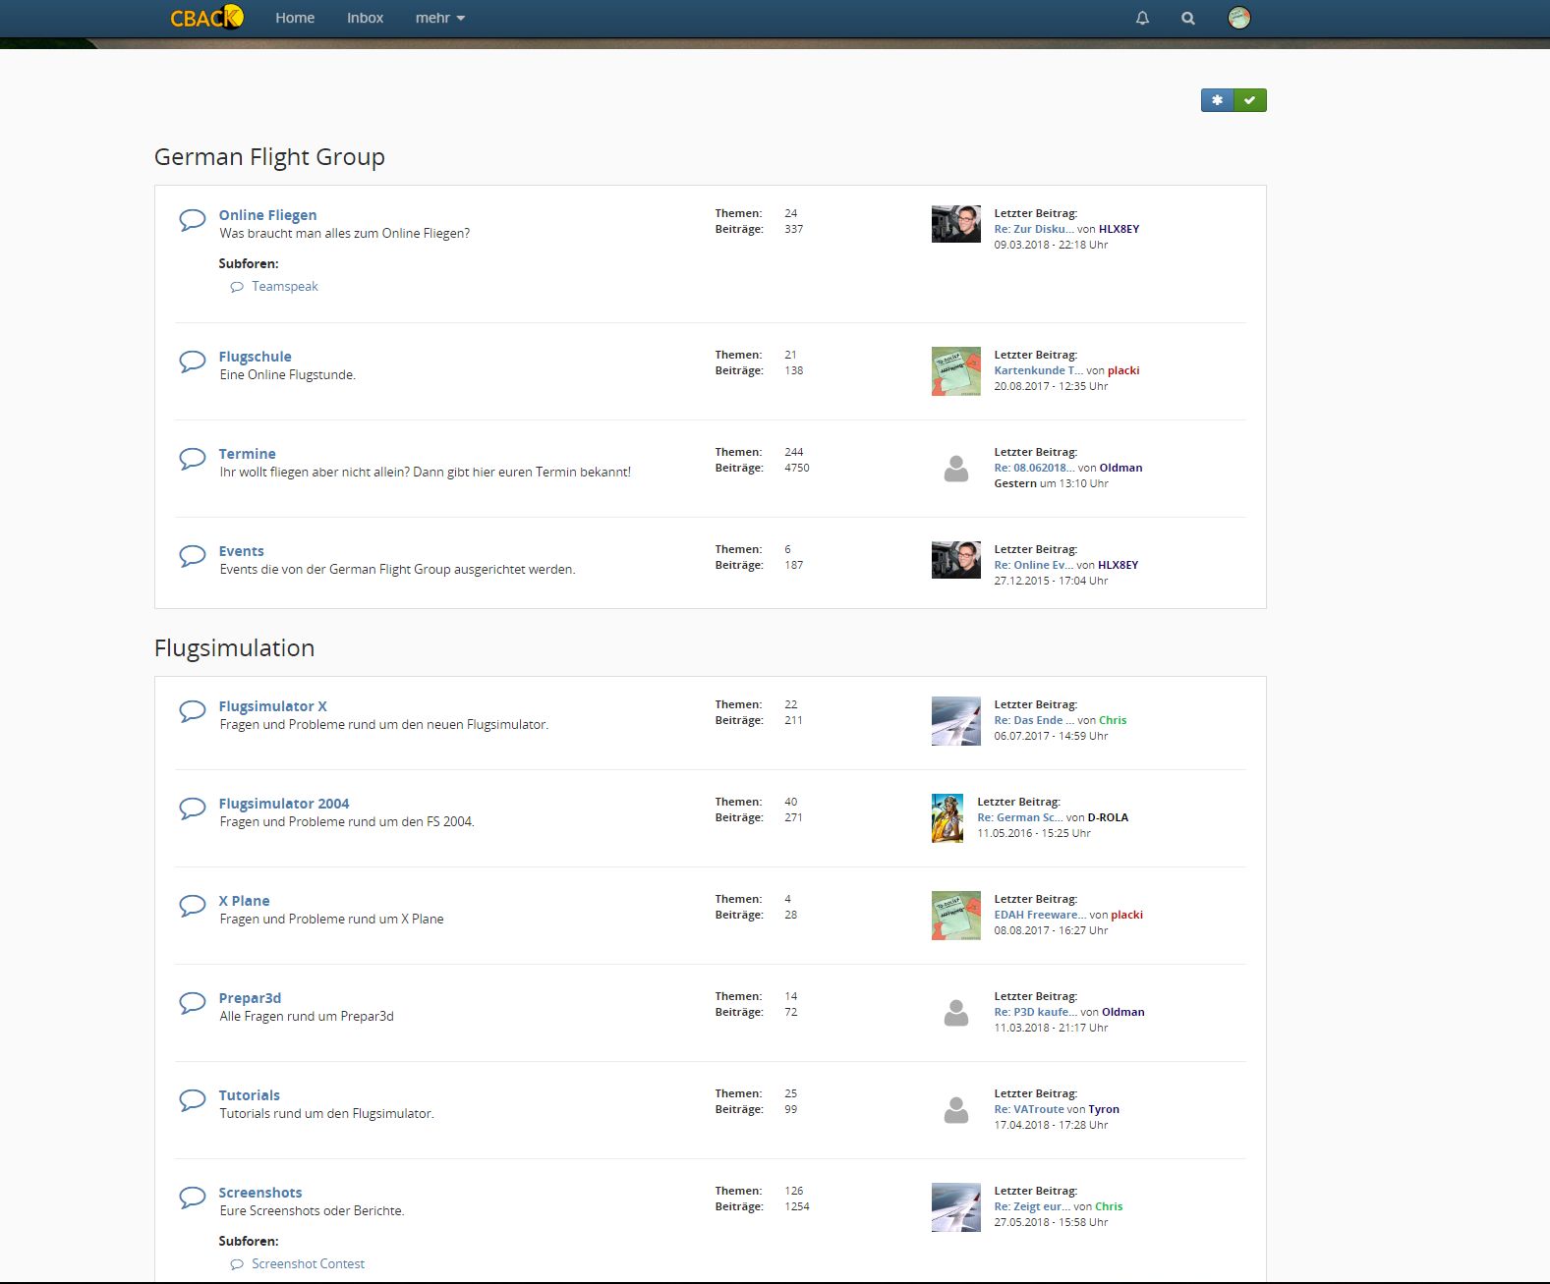Open Chris avatar in Flugsimulator X row

coord(956,721)
